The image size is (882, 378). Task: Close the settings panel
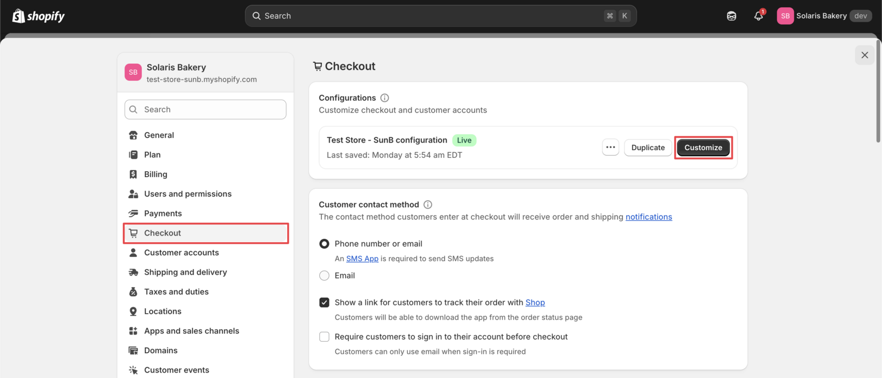[864, 55]
